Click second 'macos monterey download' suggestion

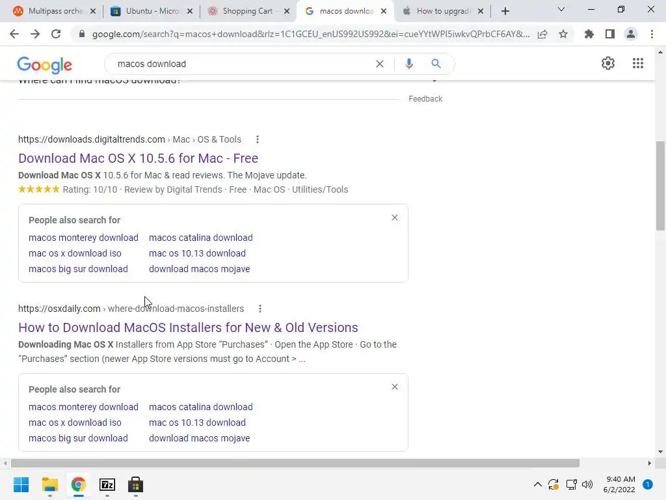coord(83,407)
